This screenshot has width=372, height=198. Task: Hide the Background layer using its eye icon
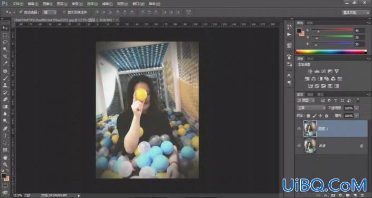tap(299, 146)
